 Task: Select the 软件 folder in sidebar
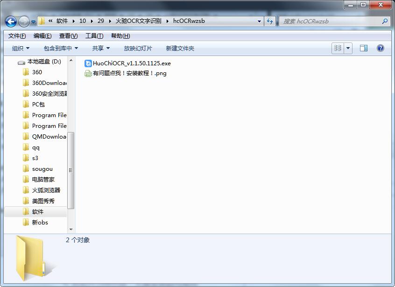point(37,212)
